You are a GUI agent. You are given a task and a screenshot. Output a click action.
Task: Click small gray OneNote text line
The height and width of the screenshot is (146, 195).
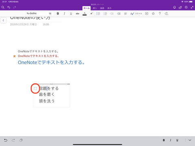tap(38, 52)
